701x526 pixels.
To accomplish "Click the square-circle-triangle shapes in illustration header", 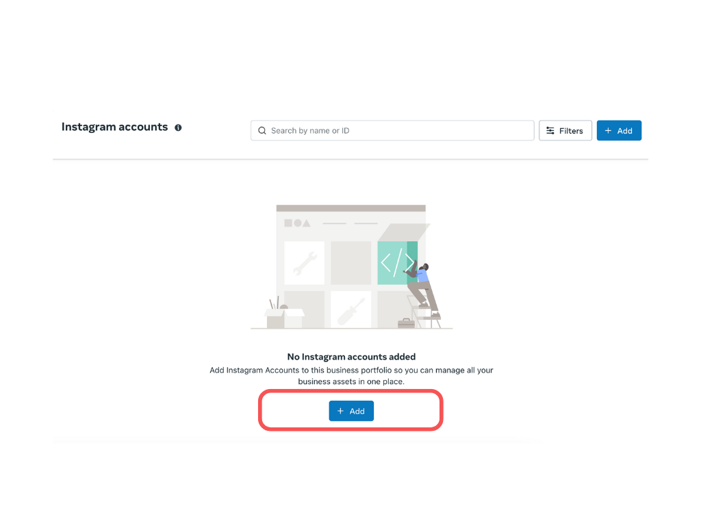I will click(297, 223).
